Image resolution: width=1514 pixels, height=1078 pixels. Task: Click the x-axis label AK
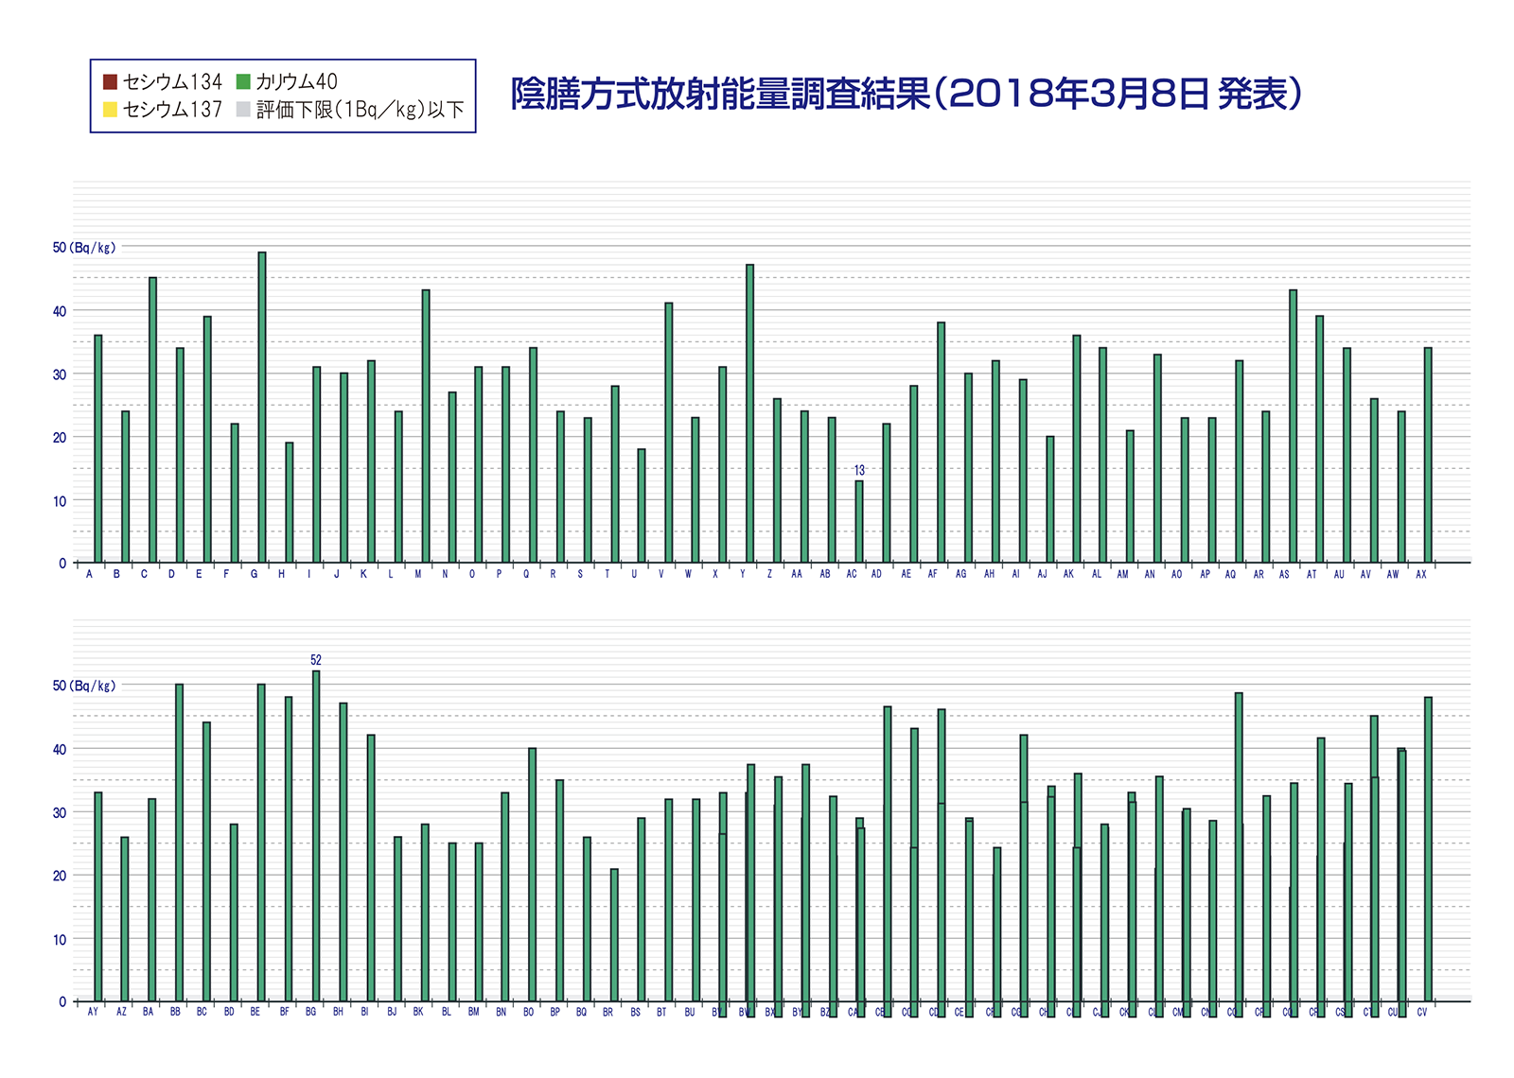click(1068, 574)
